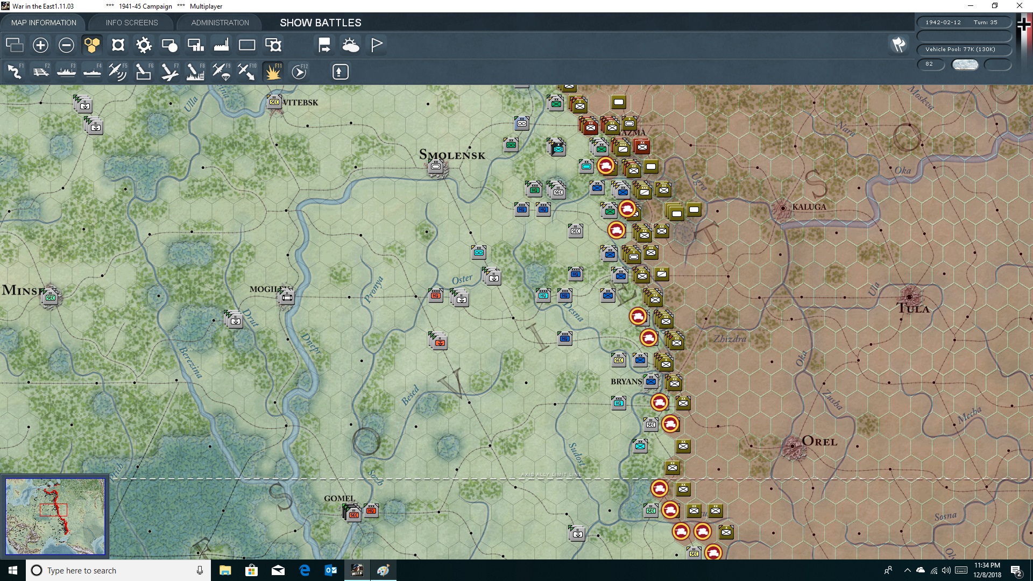Image resolution: width=1033 pixels, height=581 pixels.
Task: Click the minimap overview thumbnail
Action: pyautogui.click(x=55, y=516)
